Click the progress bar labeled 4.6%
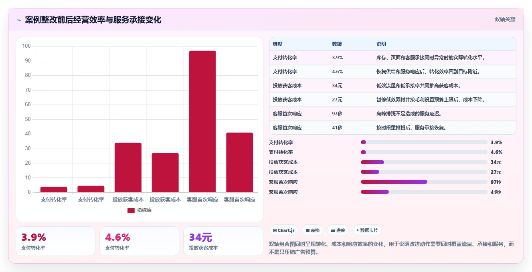This screenshot has height=272, width=532. coord(424,152)
